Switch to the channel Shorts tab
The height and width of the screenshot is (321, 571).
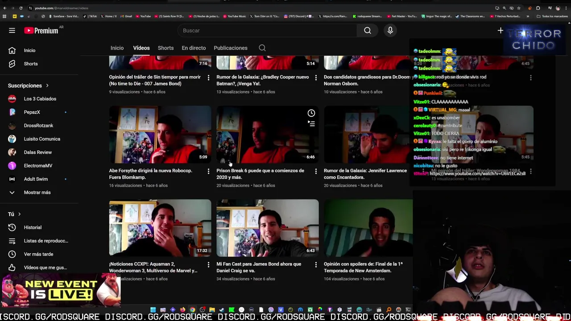point(166,48)
